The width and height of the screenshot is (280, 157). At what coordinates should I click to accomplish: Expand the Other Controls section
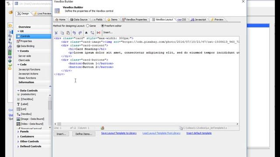coord(18,141)
